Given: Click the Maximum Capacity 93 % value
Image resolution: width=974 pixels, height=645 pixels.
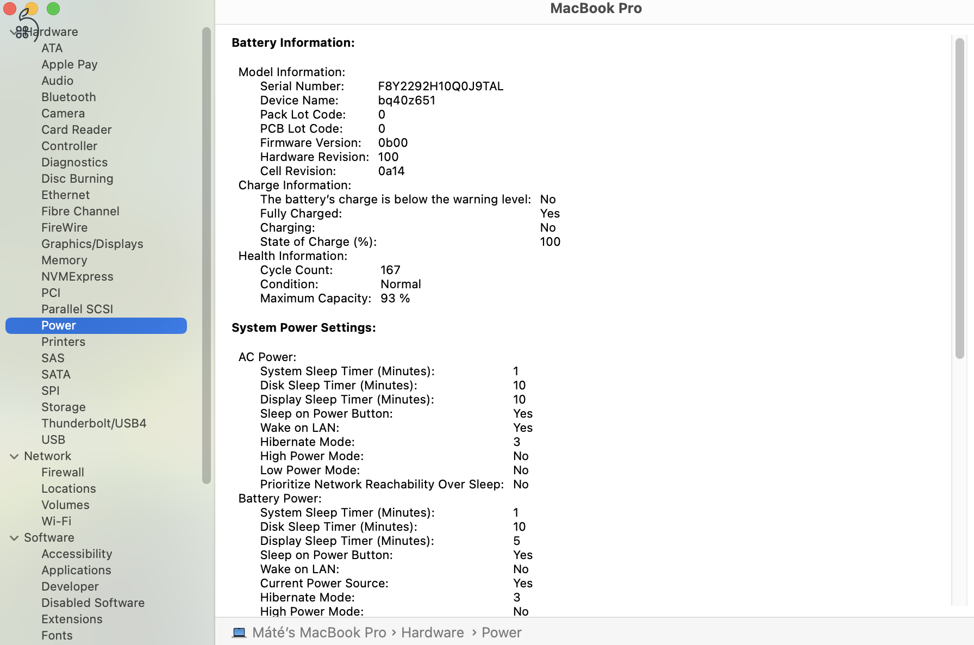Looking at the screenshot, I should point(395,299).
